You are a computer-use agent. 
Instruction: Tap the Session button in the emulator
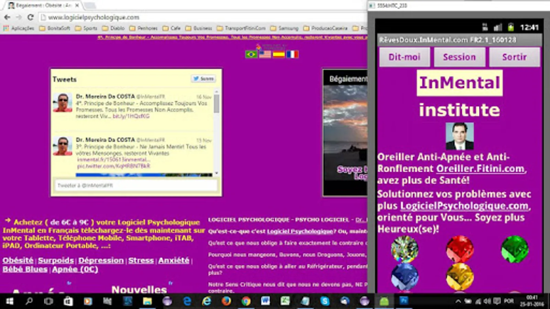(460, 57)
